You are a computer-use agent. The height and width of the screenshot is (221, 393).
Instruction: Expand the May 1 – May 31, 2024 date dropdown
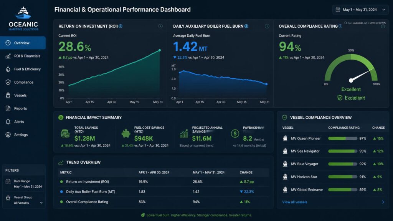[361, 10]
